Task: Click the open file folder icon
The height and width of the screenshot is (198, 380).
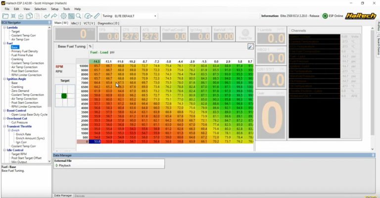Action: (5, 16)
